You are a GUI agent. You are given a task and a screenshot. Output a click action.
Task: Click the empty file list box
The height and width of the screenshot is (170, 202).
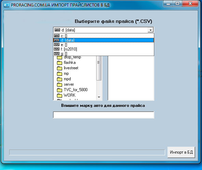[131, 78]
